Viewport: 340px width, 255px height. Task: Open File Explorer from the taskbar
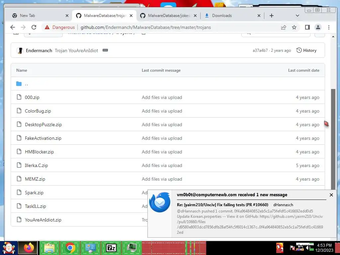click(49, 248)
